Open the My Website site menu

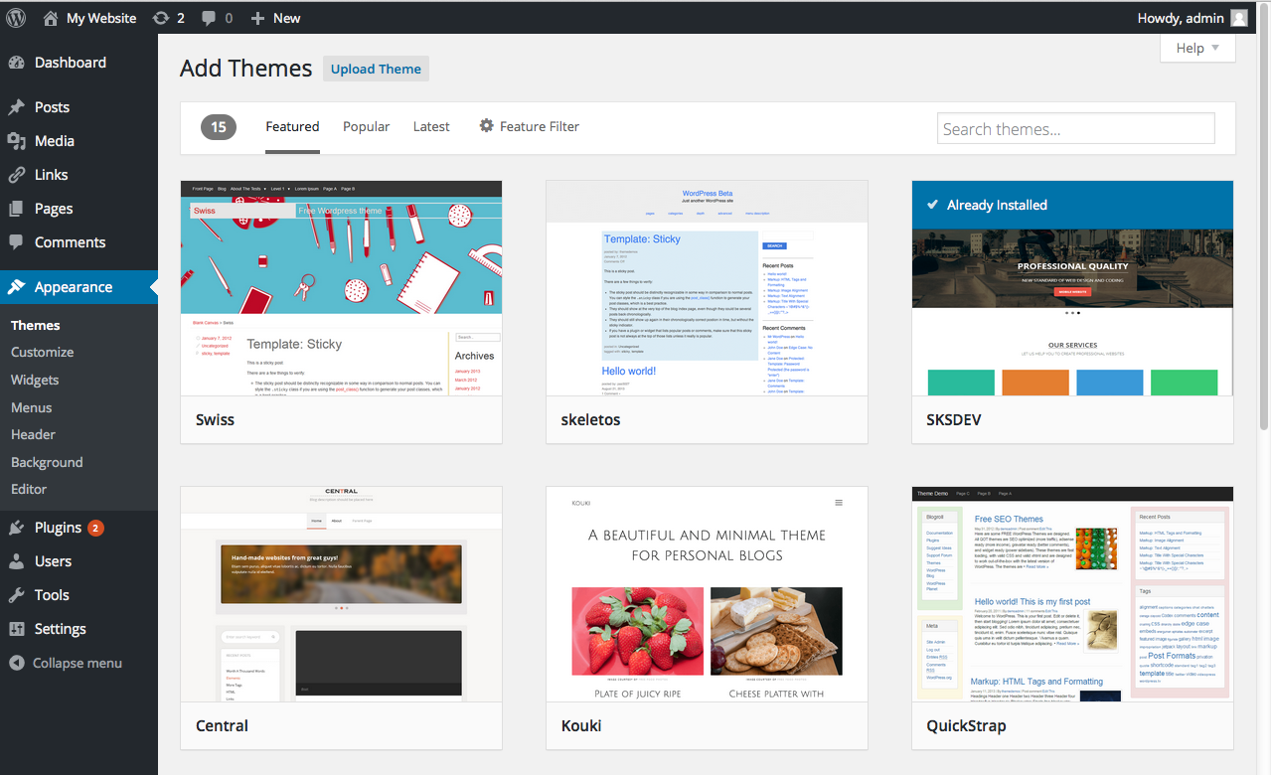coord(90,18)
